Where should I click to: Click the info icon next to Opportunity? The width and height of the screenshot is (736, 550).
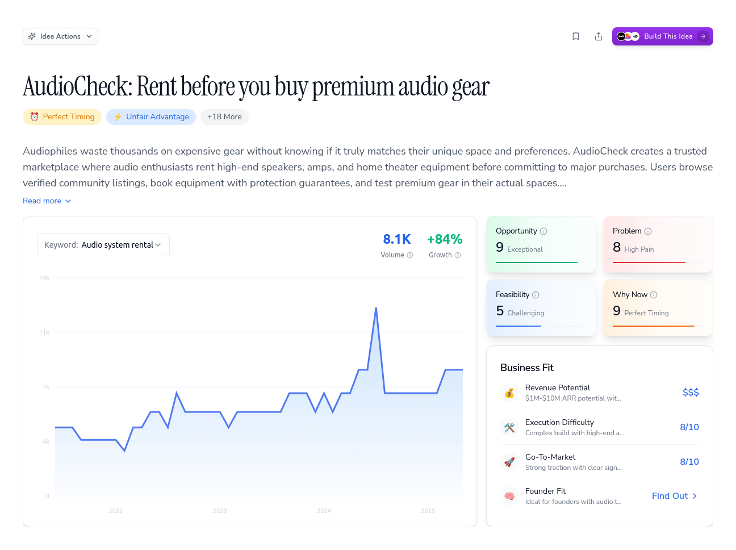543,231
